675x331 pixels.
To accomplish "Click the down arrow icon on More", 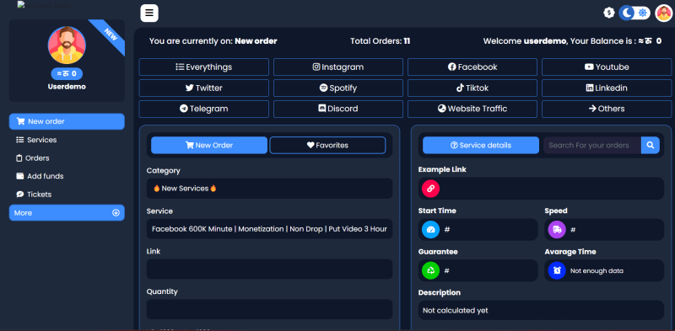I will tap(116, 213).
